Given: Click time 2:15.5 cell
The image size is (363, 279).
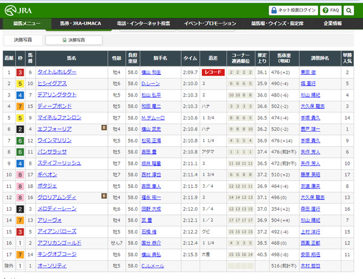Looking at the screenshot, I should coord(191,254).
